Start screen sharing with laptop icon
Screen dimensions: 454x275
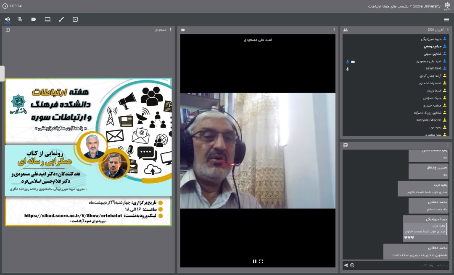click(48, 19)
